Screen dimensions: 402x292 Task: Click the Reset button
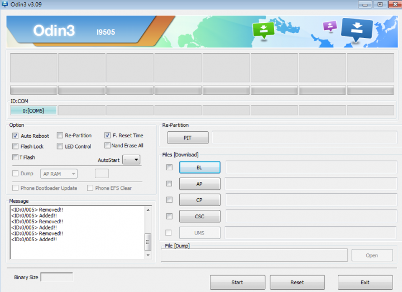[x=297, y=283]
